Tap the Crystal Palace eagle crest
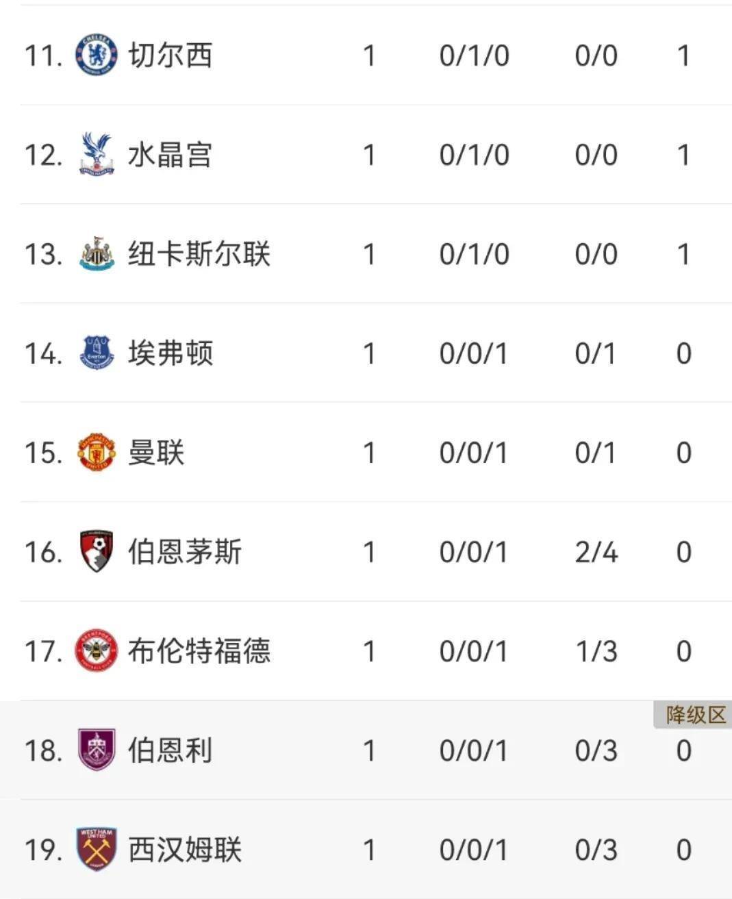 [x=96, y=154]
